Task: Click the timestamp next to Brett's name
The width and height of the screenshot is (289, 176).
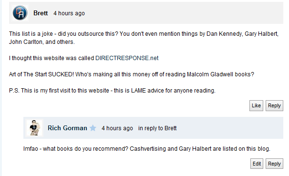Action: tap(69, 13)
